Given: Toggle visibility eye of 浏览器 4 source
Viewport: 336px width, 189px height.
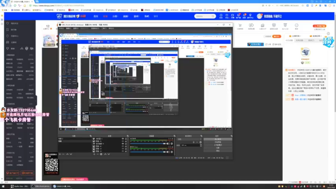Looking at the screenshot, I should pyautogui.click(x=123, y=139).
